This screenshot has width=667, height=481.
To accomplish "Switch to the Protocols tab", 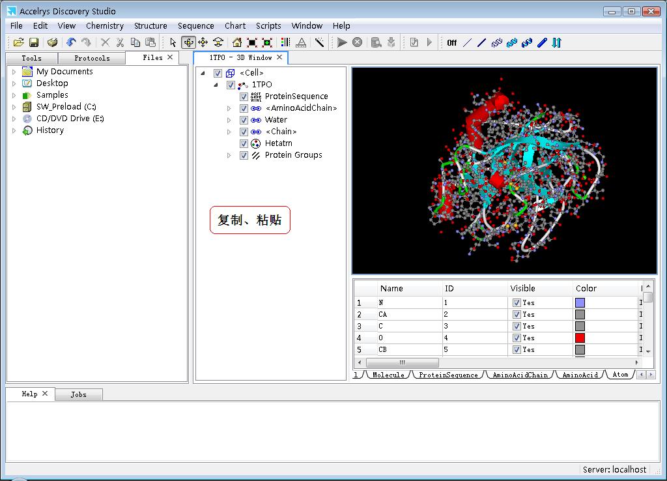I will pyautogui.click(x=92, y=58).
